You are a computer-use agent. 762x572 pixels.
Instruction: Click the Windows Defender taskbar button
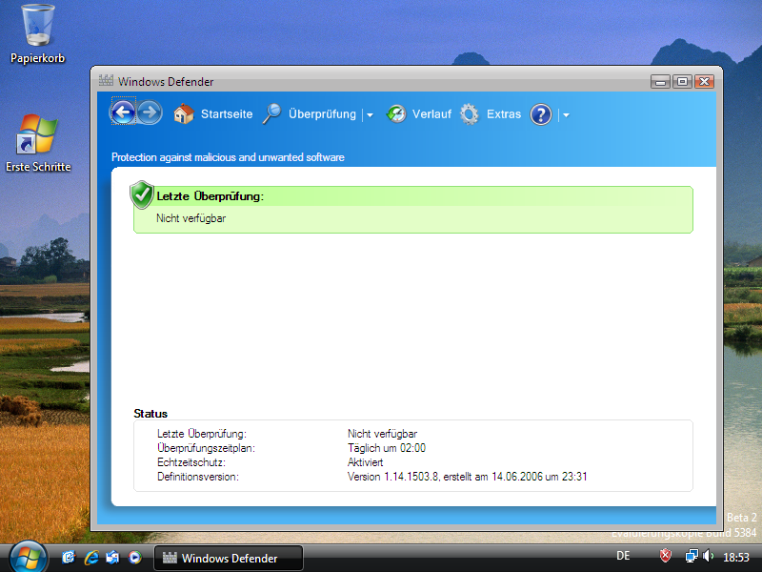(x=229, y=558)
